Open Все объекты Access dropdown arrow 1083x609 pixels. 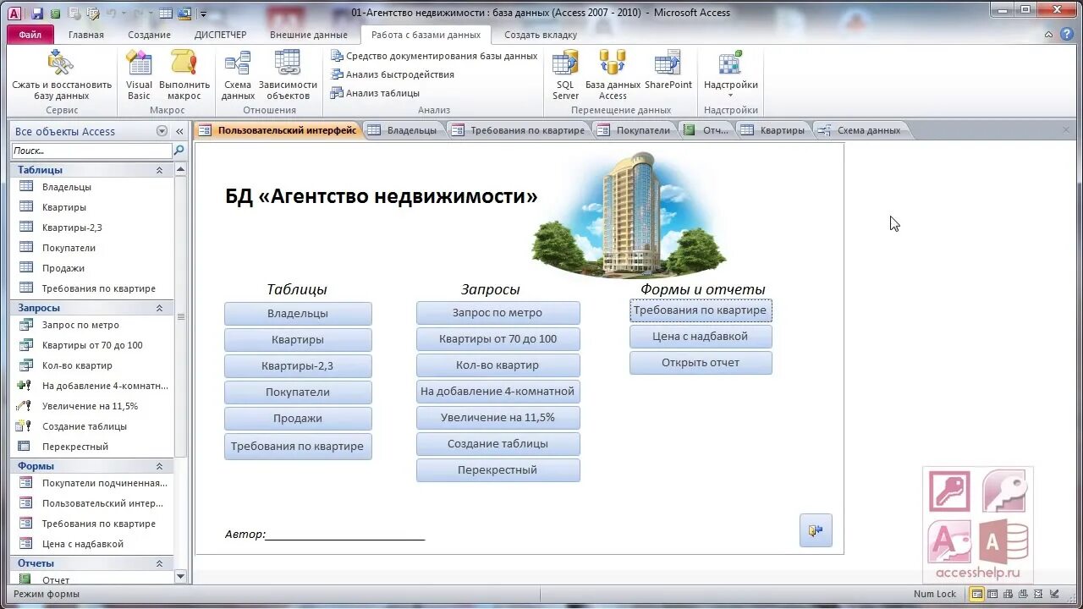[162, 131]
